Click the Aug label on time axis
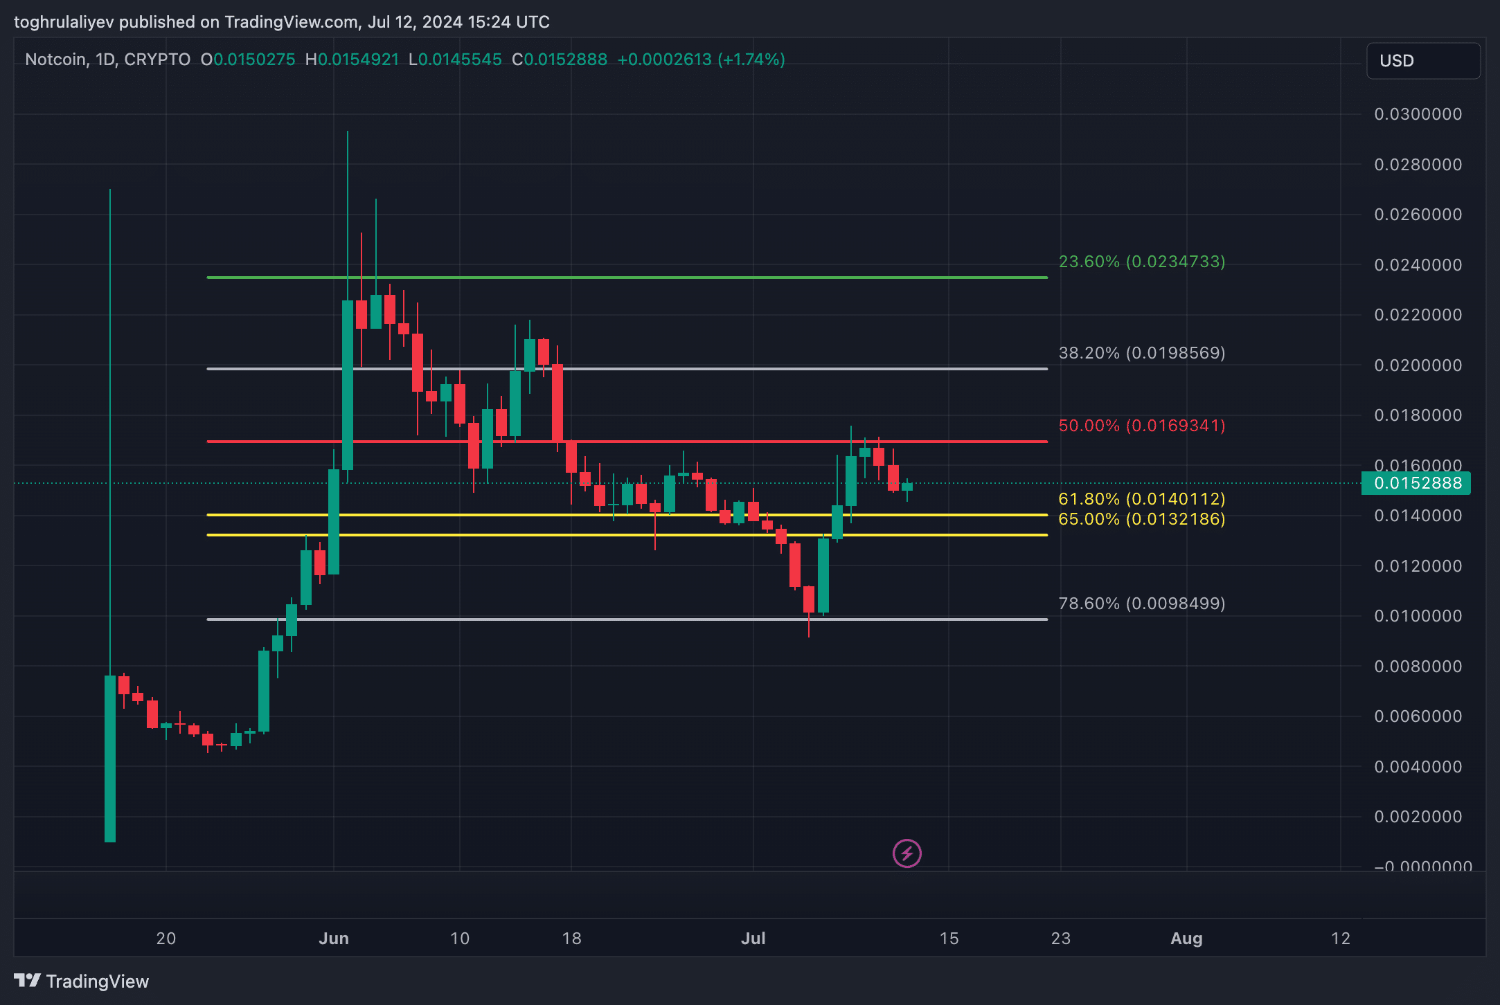The height and width of the screenshot is (1005, 1500). (x=1186, y=939)
